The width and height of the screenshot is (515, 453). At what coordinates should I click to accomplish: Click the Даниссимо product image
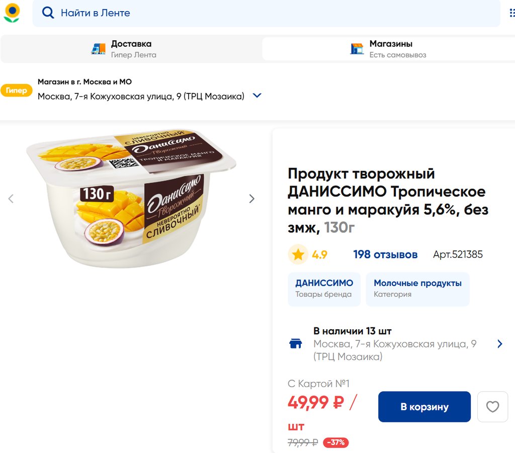pos(131,199)
